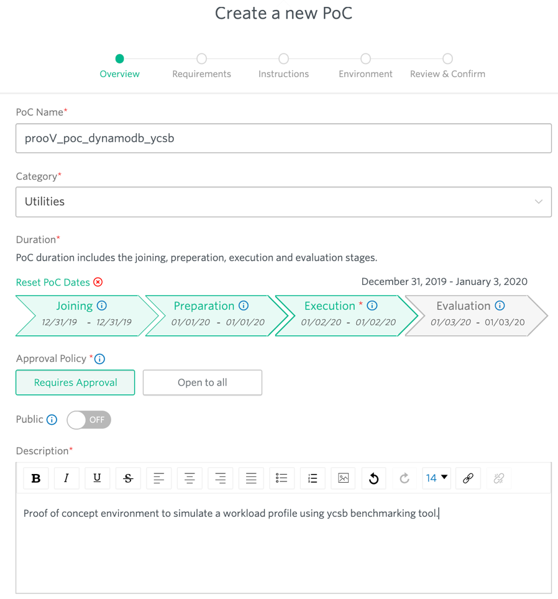The height and width of the screenshot is (599, 558).
Task: Insert an image using the picture icon
Action: pyautogui.click(x=343, y=478)
